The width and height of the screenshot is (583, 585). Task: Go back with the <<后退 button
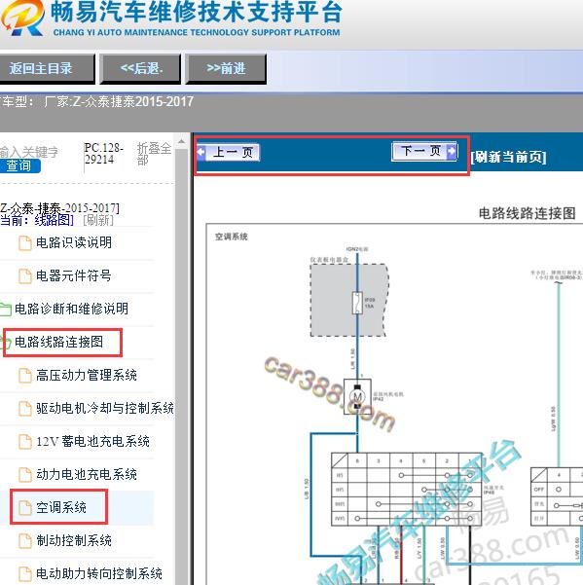coord(140,68)
